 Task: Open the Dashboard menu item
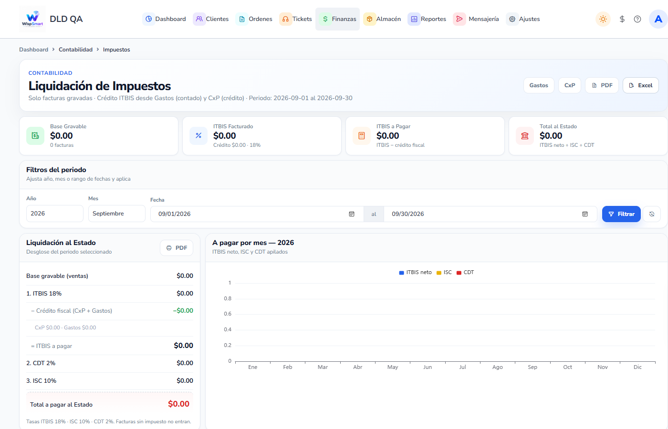coord(165,19)
